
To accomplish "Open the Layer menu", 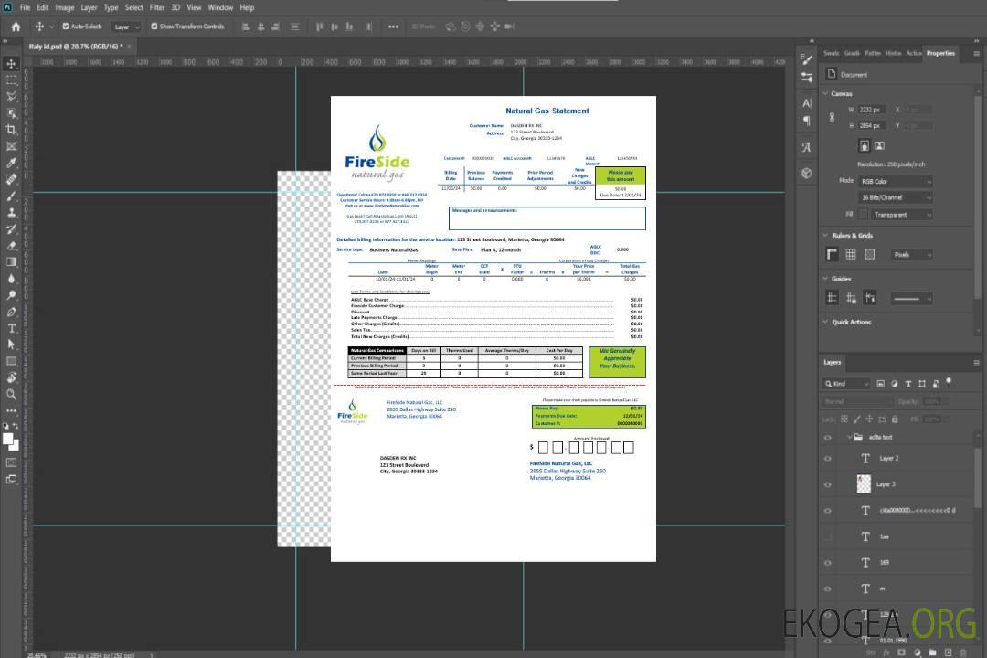I will coord(89,7).
